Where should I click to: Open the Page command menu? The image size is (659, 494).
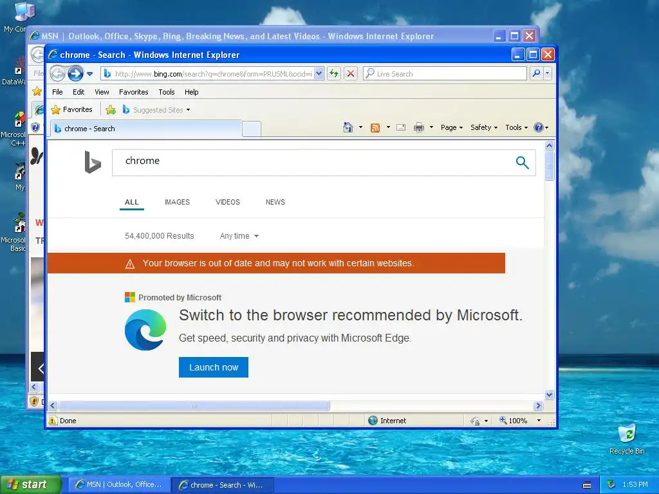(451, 127)
